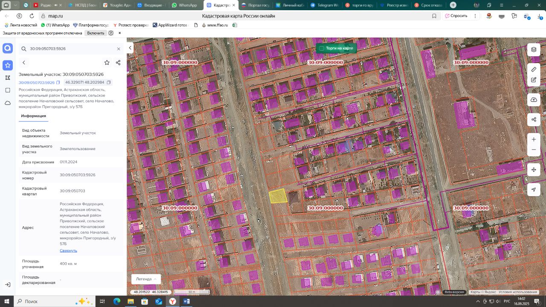Add the land plot to favorites
The height and width of the screenshot is (307, 546).
click(107, 63)
